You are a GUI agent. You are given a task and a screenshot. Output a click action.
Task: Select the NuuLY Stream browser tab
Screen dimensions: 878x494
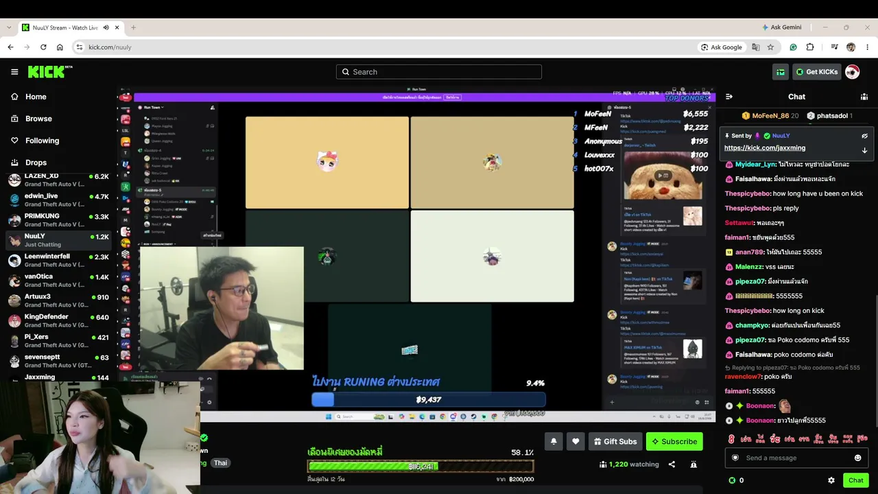(x=71, y=27)
